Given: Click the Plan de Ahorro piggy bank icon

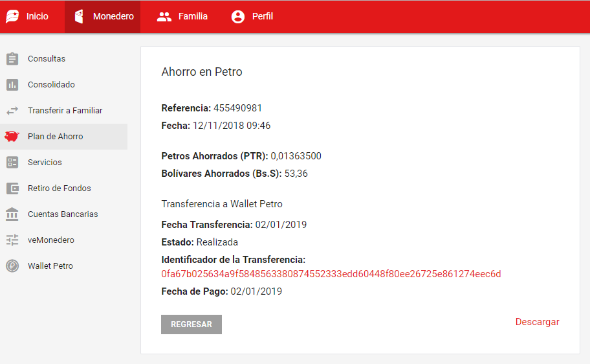Looking at the screenshot, I should (x=12, y=137).
